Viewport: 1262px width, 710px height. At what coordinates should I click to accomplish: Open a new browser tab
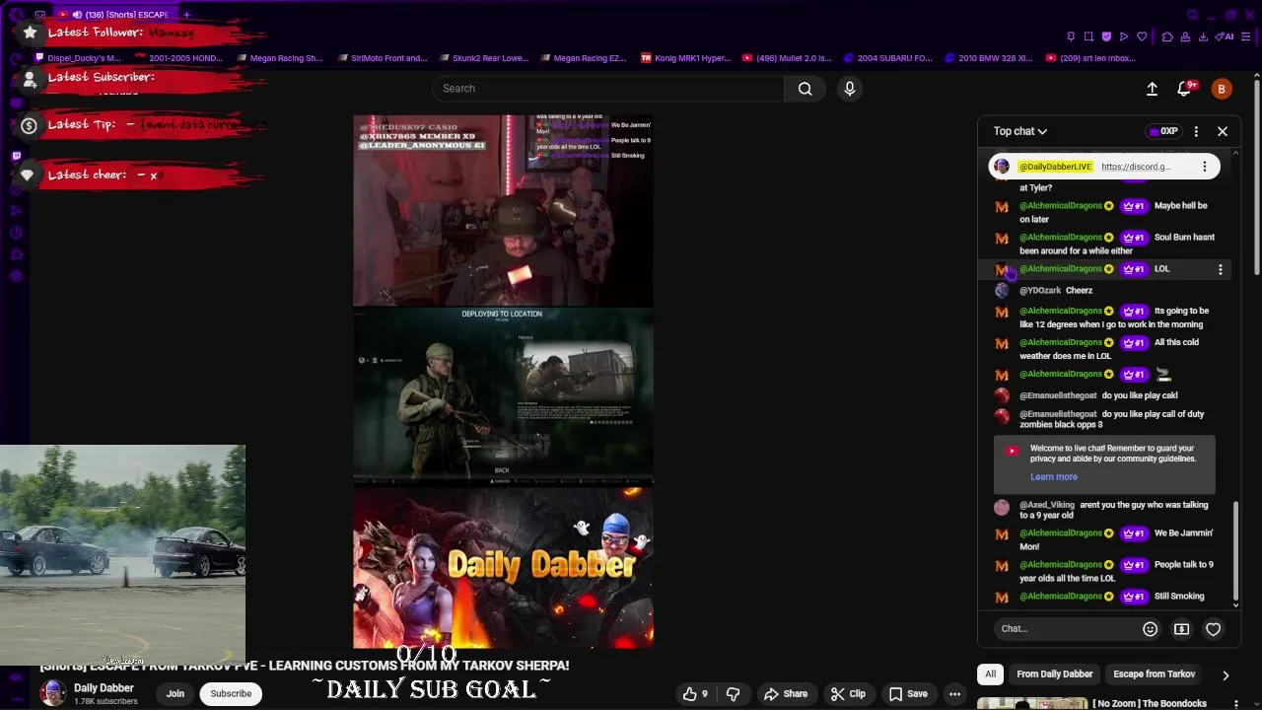[x=186, y=15]
